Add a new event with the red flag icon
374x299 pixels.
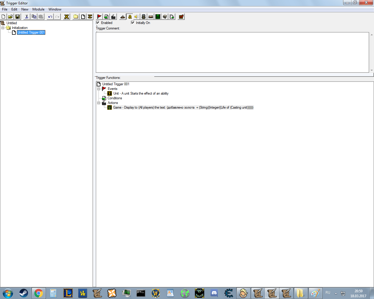pos(99,17)
